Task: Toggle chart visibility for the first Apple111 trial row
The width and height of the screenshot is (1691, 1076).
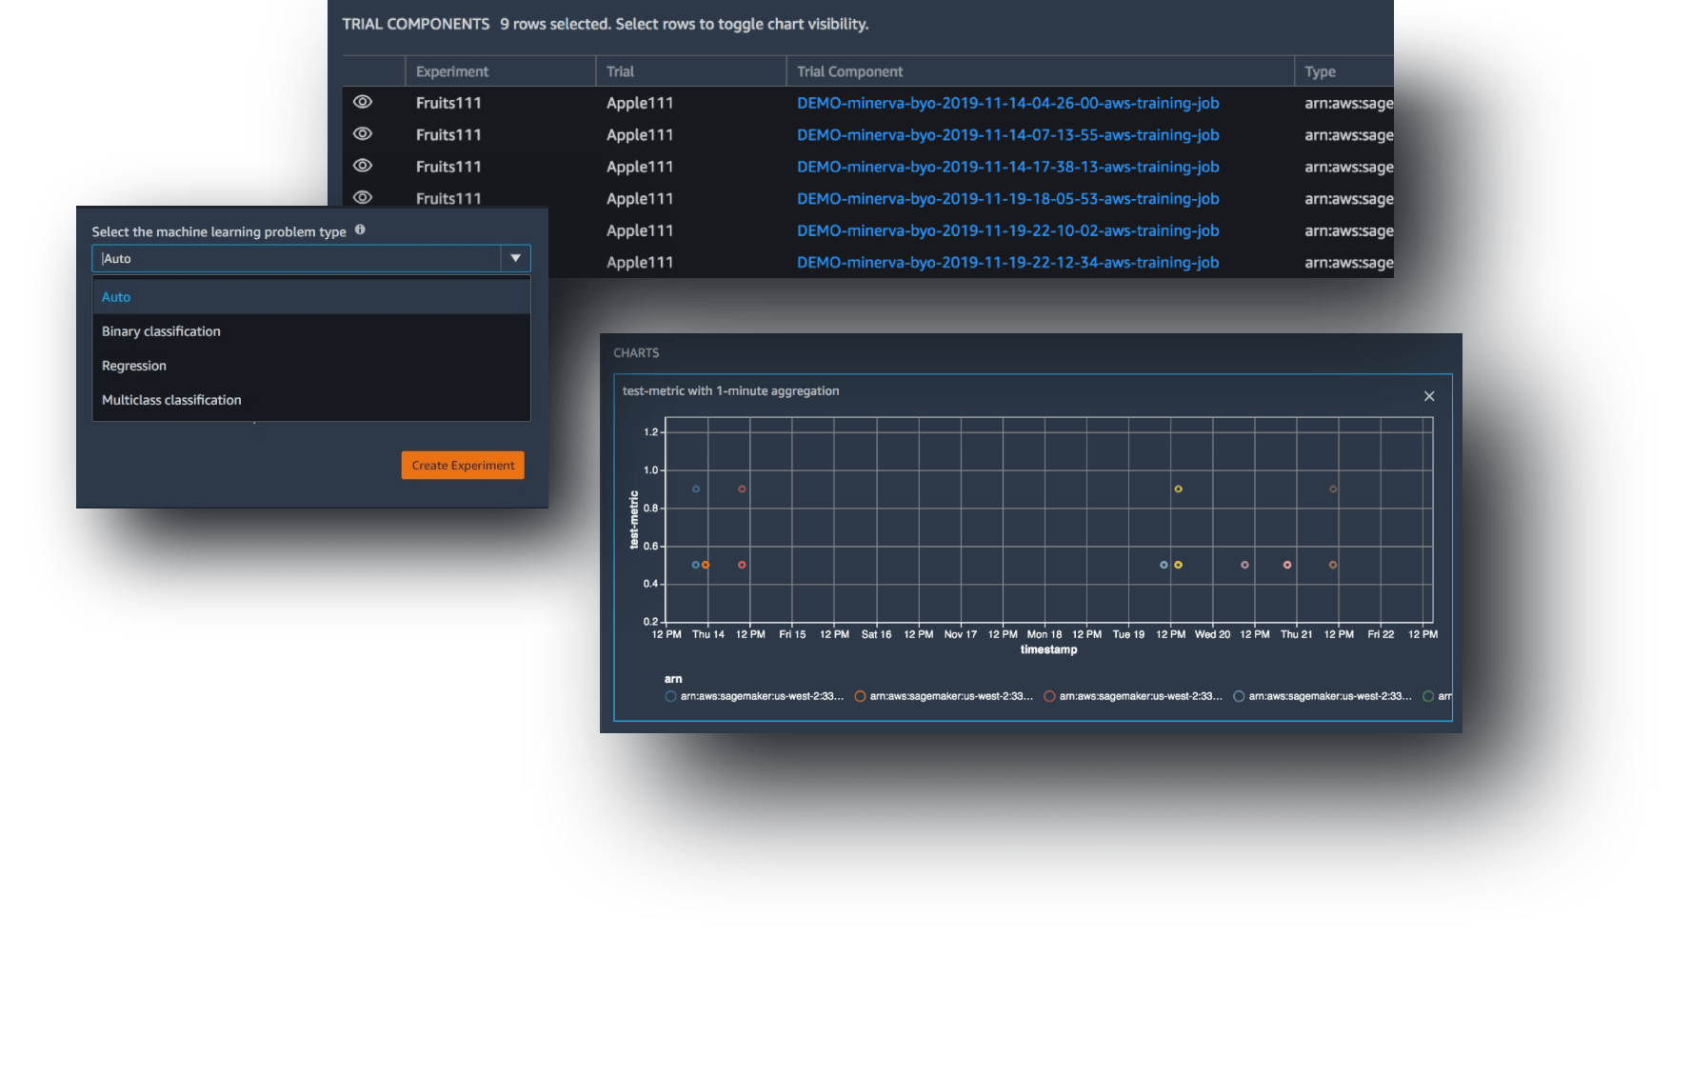Action: tap(363, 101)
